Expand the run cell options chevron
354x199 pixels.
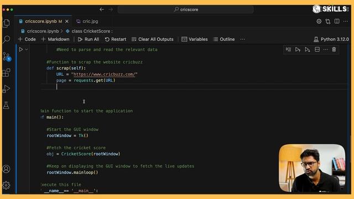coord(27,49)
